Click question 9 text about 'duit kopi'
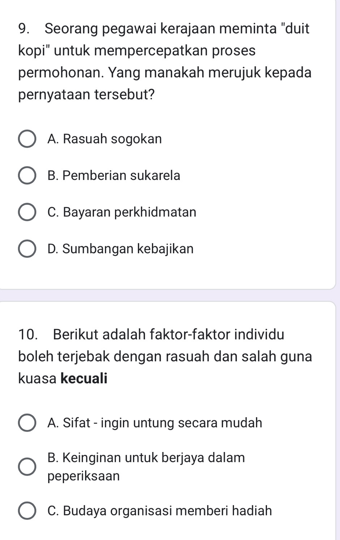 point(165,50)
